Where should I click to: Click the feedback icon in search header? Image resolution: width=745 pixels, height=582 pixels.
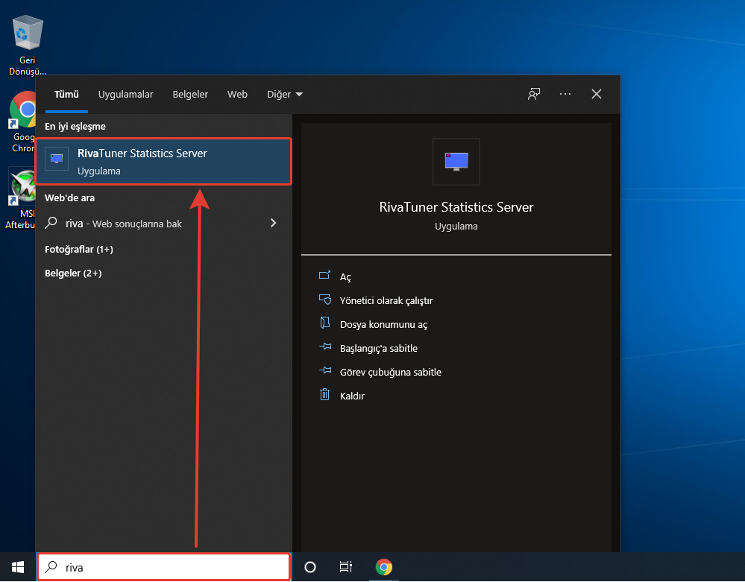pyautogui.click(x=533, y=94)
